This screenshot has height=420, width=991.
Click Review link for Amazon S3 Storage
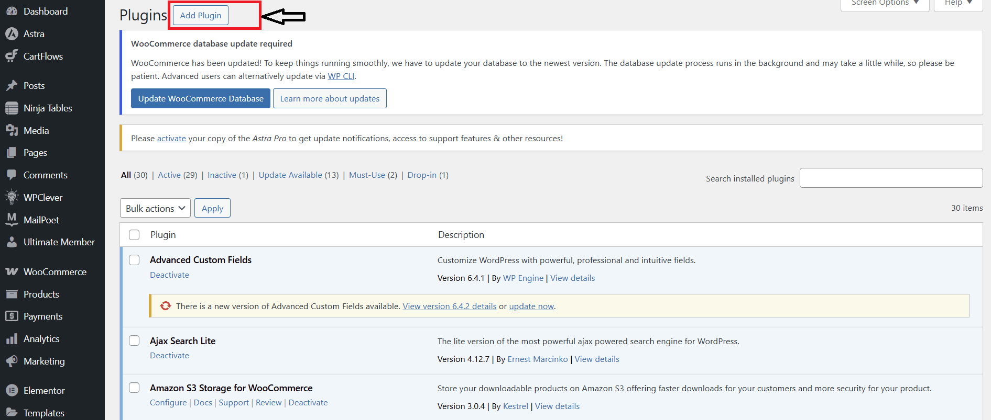click(268, 402)
